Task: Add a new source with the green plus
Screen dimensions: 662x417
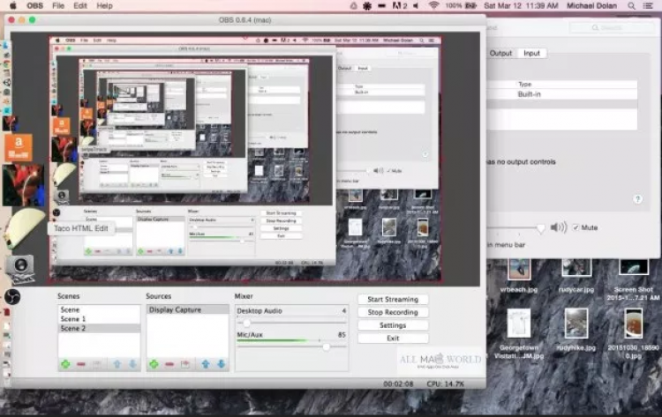Action: tap(154, 363)
